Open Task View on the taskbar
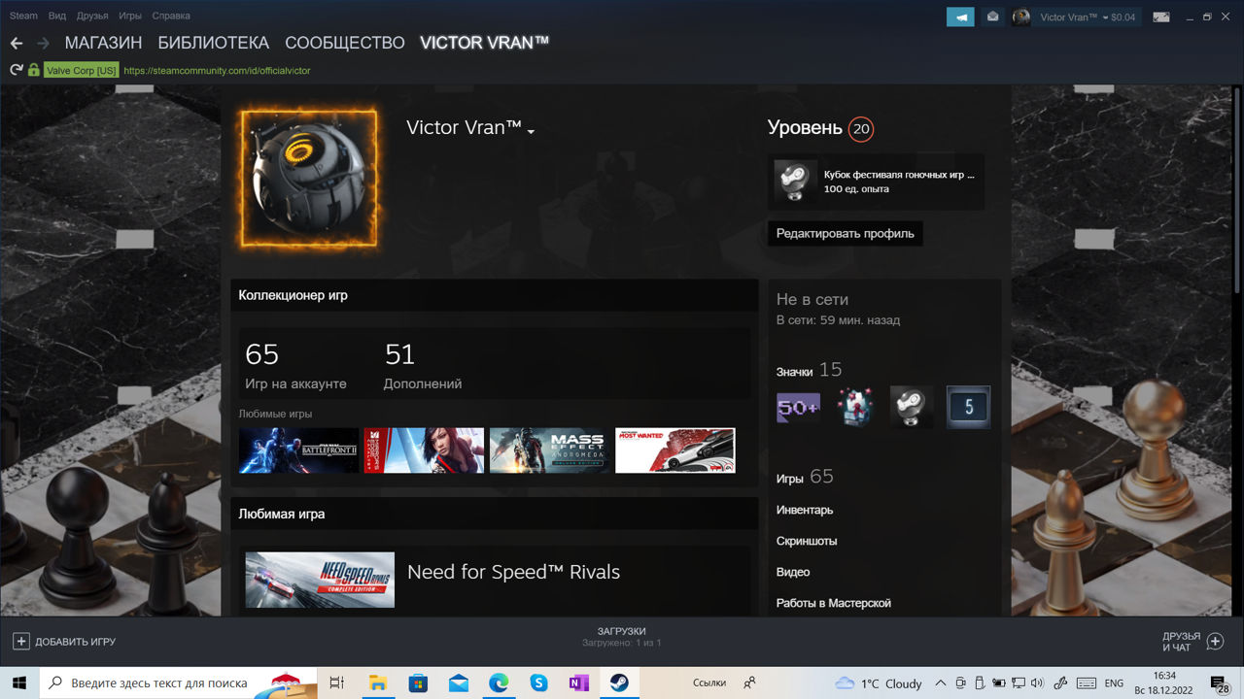This screenshot has width=1244, height=699. [x=336, y=682]
